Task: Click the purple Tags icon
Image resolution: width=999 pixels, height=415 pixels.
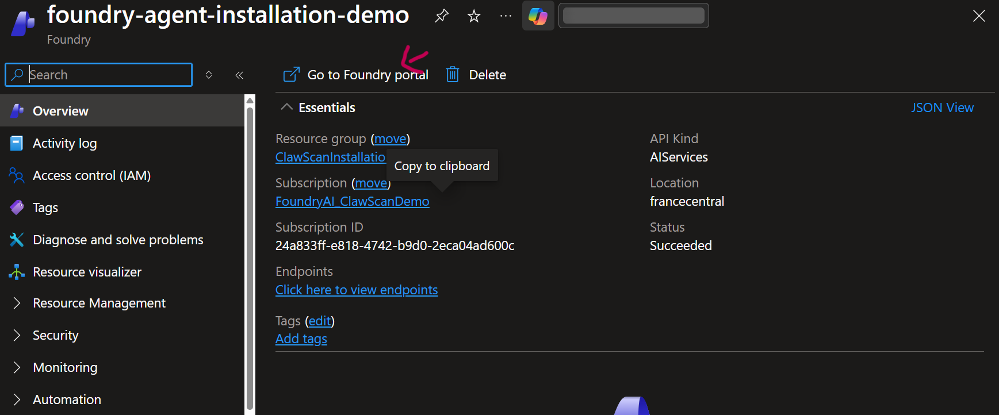Action: 17,207
